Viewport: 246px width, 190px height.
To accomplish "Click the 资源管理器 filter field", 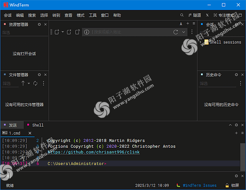I will pyautogui.click(x=24, y=33).
